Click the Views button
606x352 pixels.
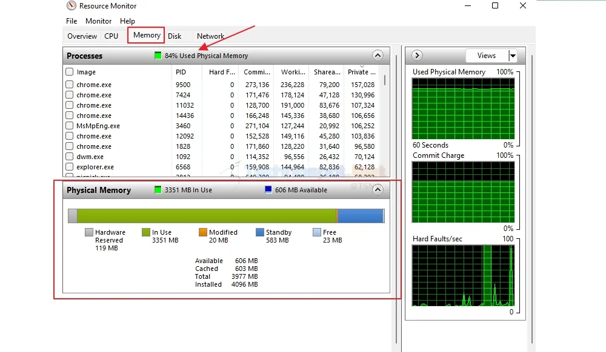coord(487,56)
